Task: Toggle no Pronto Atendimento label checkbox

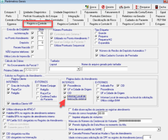Action: click(x=32, y=38)
